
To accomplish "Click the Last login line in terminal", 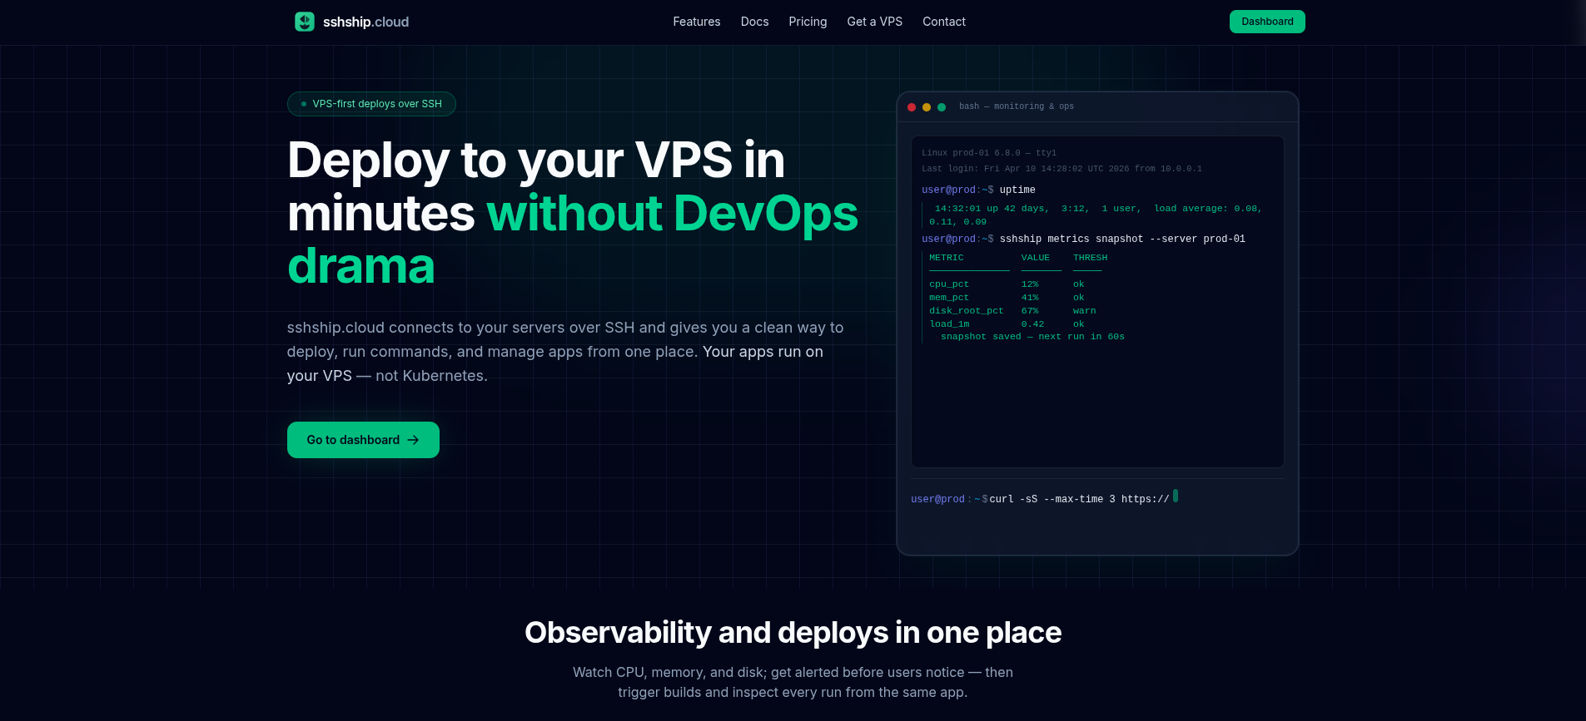I will point(1061,169).
